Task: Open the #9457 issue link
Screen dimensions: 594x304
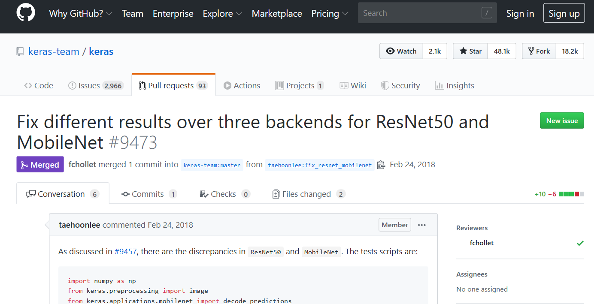Action: (125, 252)
